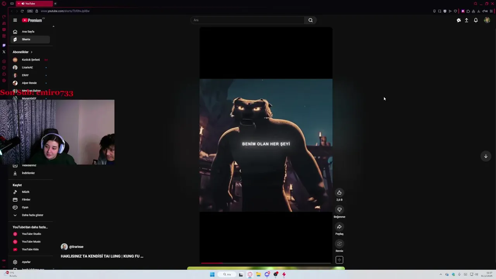Open Ayarlar in the sidebar
The image size is (496, 279).
(x=30, y=262)
